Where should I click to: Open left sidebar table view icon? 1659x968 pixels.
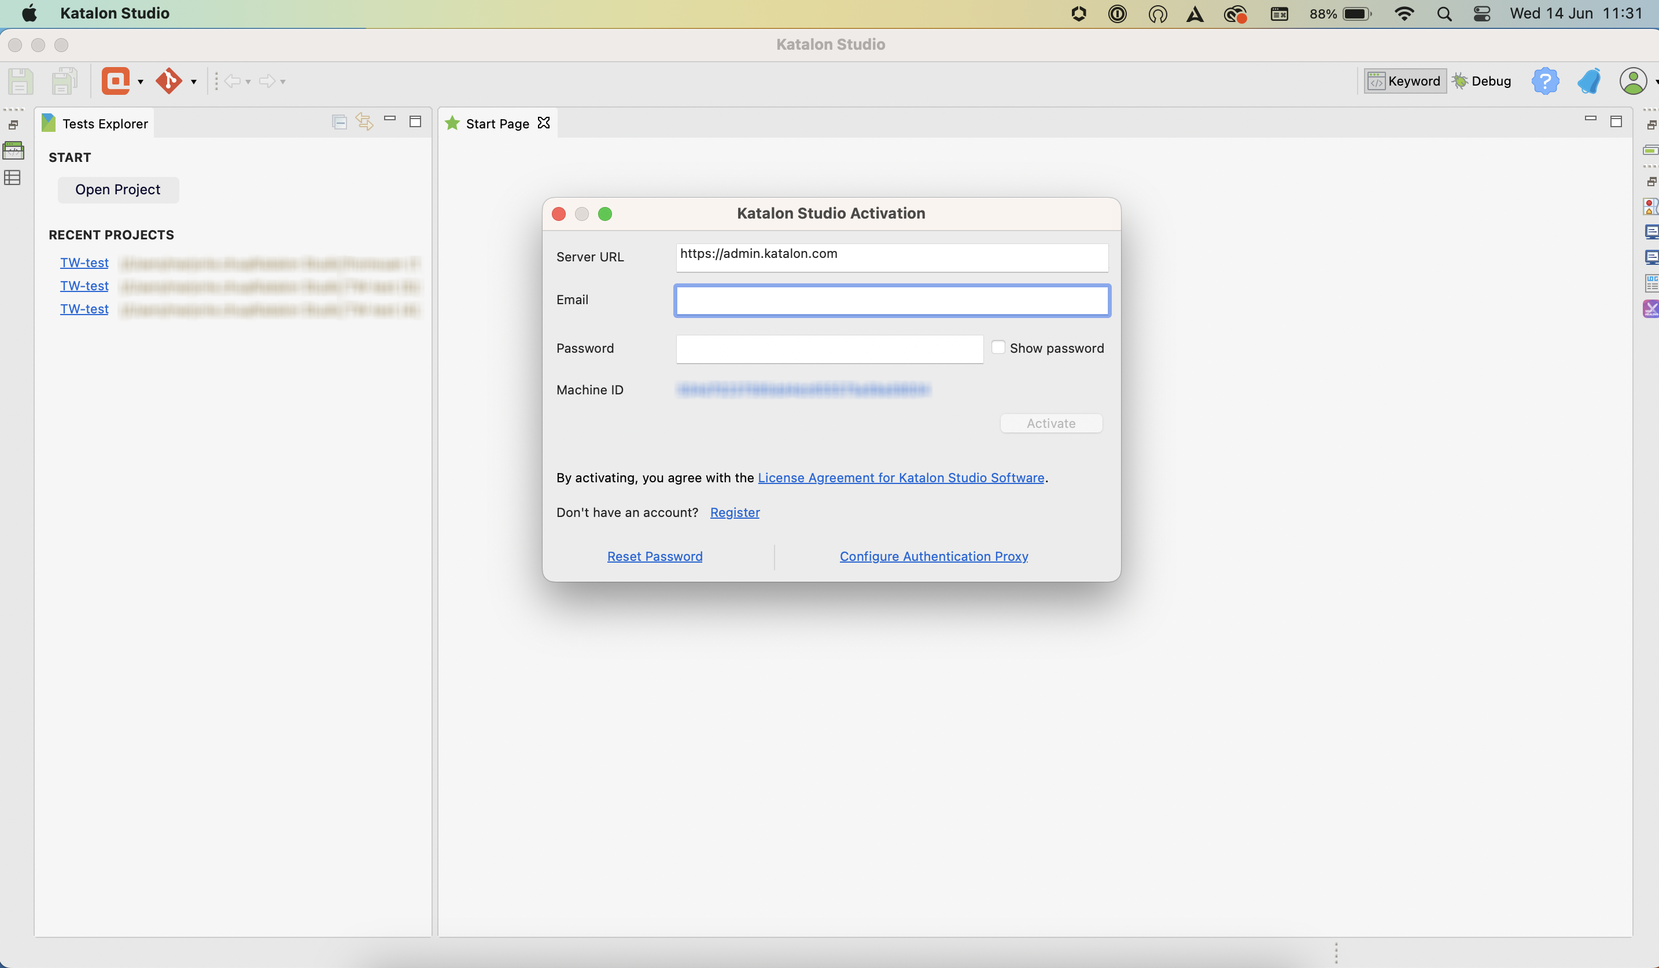click(x=13, y=178)
